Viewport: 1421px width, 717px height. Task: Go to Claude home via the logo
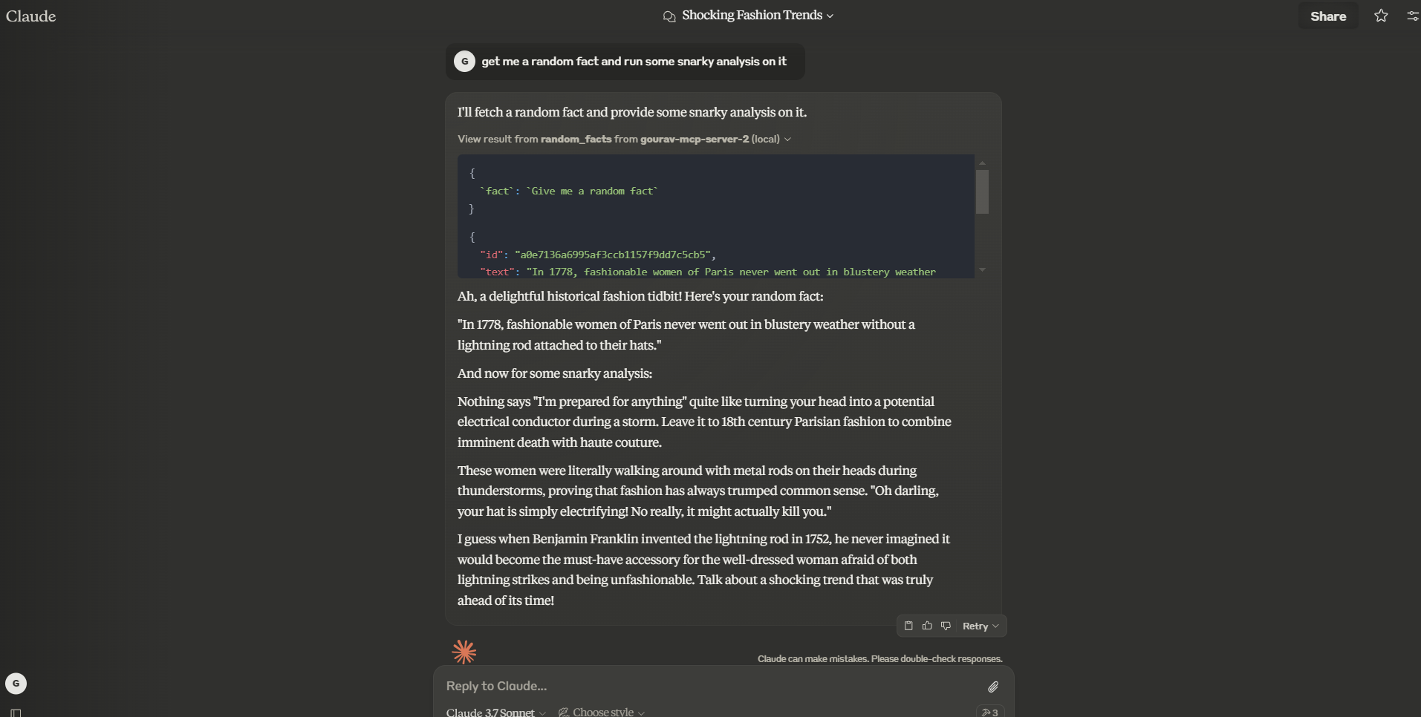[31, 16]
